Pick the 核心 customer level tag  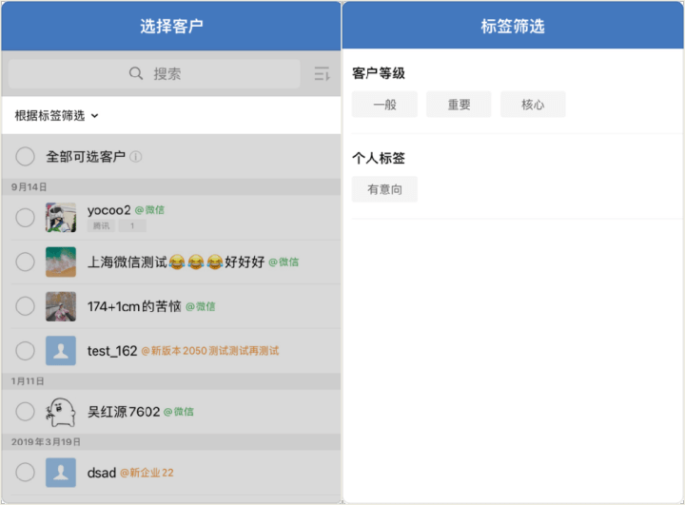(x=533, y=105)
